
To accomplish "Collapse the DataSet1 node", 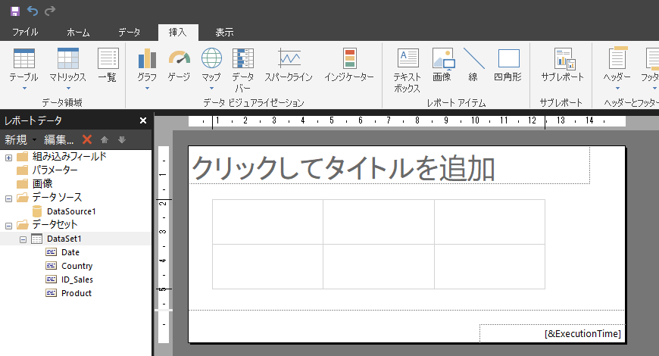I will coord(23,239).
